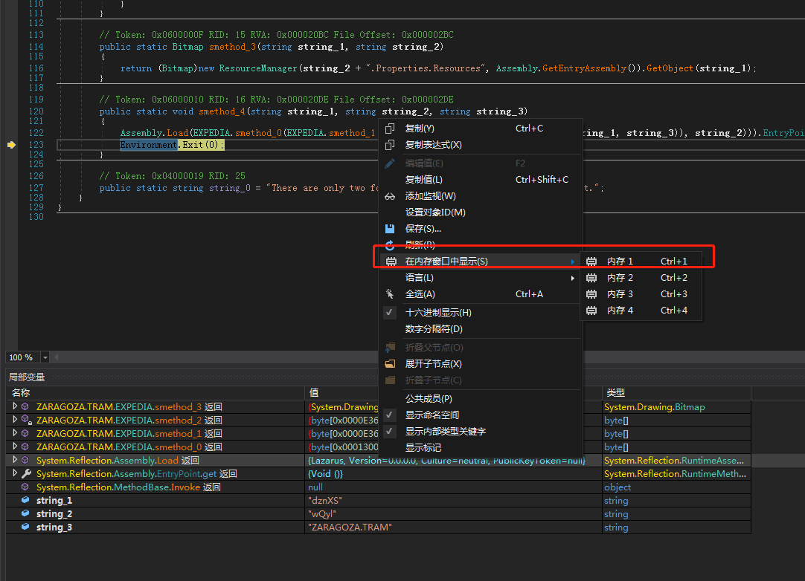Image resolution: width=805 pixels, height=581 pixels.
Task: Click the copy-expression icon beside 复制表达式(X)
Action: [390, 145]
